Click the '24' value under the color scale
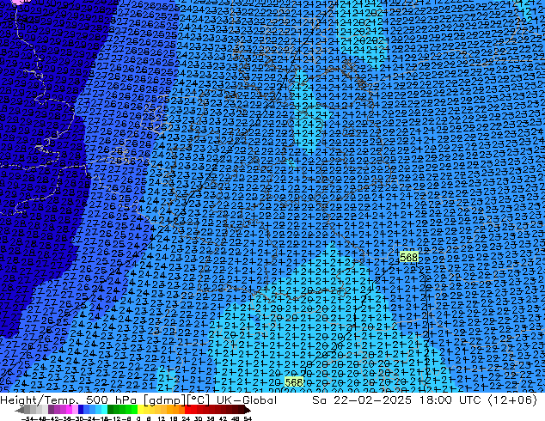 point(186,418)
